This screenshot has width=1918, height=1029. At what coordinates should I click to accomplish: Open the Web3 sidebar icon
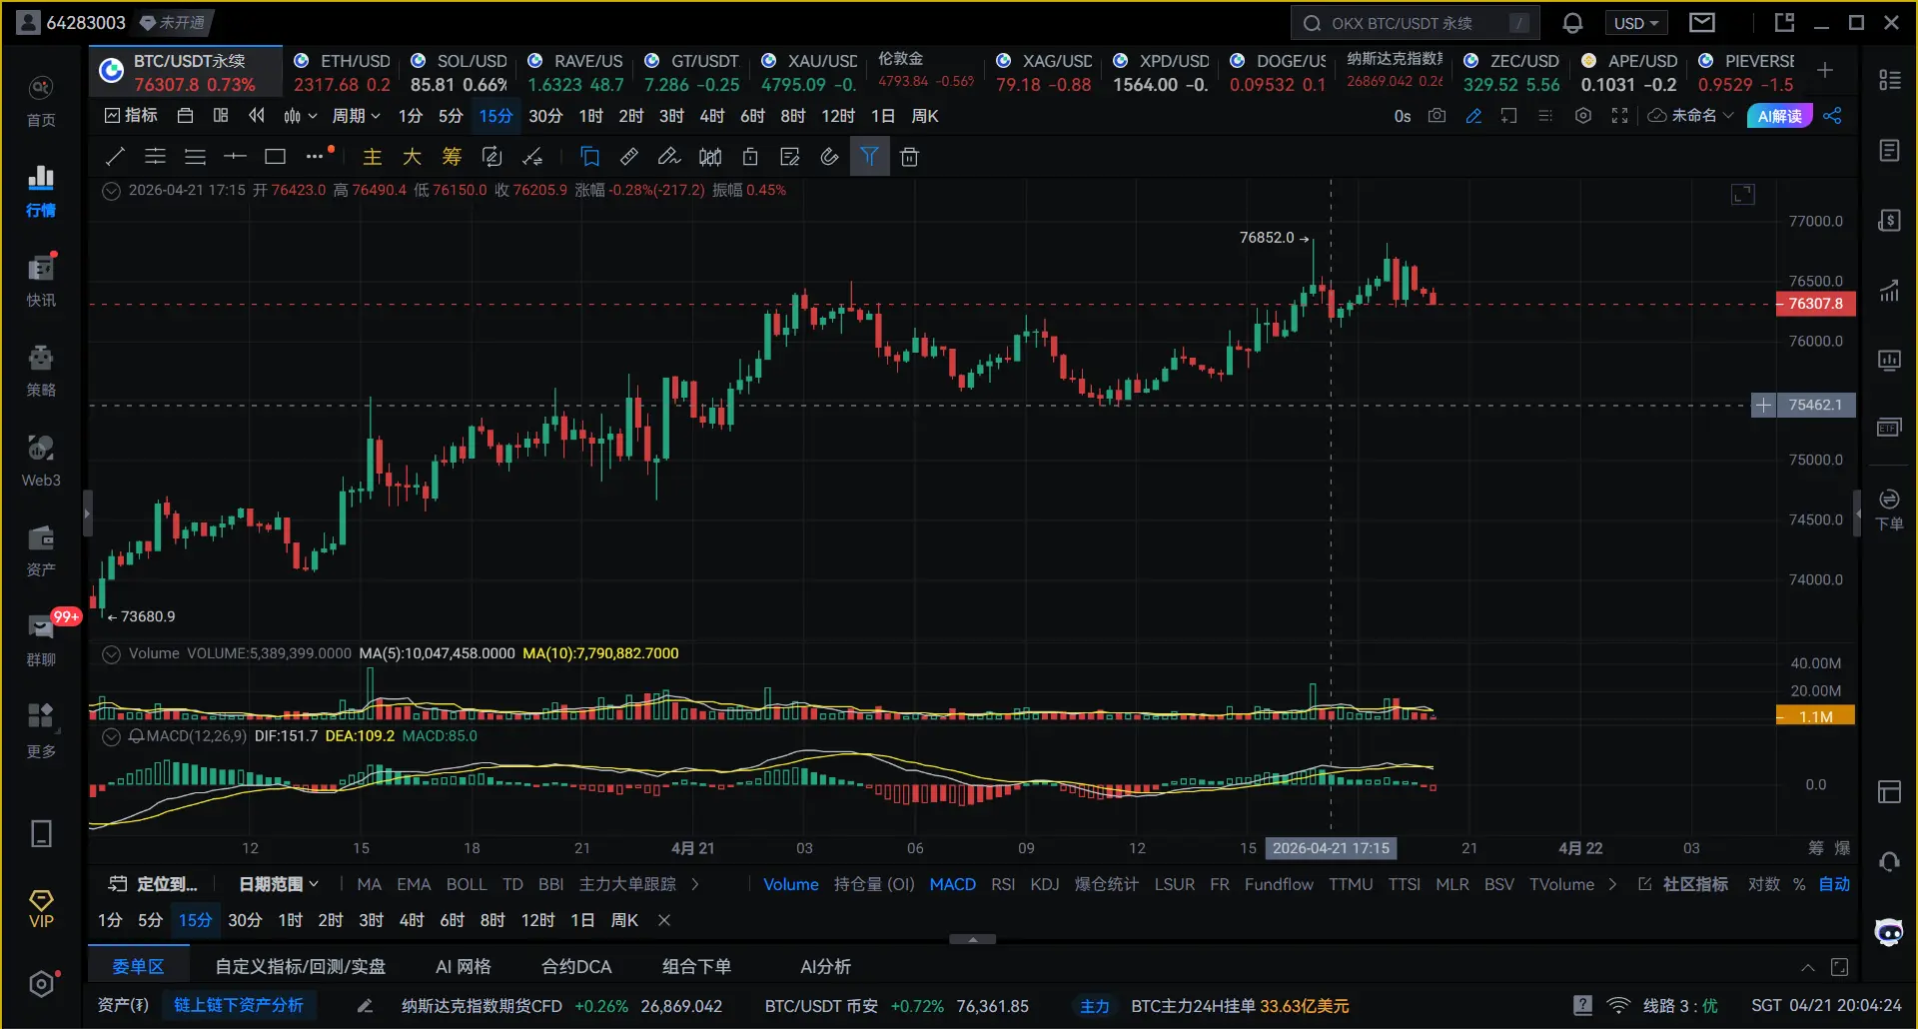click(41, 461)
